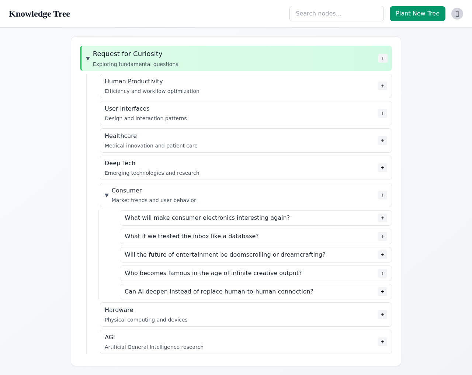The image size is (472, 375).
Task: Select the AI human connection question node
Action: click(219, 291)
